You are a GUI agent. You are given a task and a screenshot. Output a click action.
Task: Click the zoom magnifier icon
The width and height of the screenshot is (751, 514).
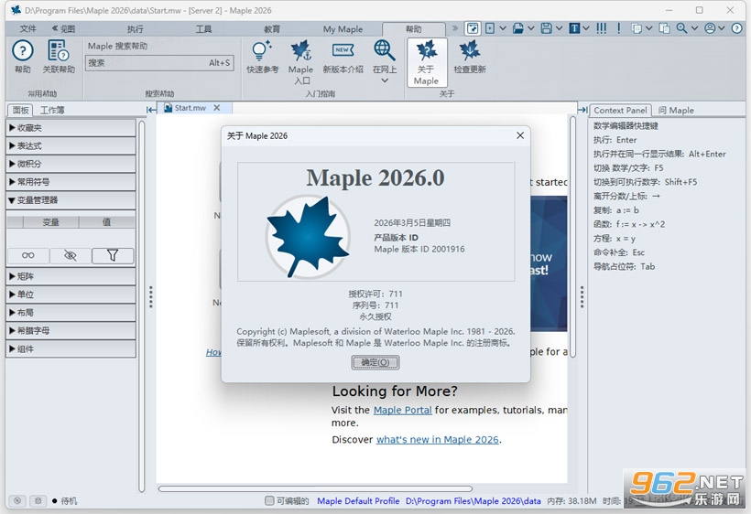click(x=681, y=28)
